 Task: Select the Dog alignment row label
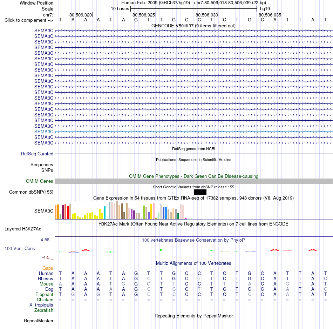click(49, 289)
